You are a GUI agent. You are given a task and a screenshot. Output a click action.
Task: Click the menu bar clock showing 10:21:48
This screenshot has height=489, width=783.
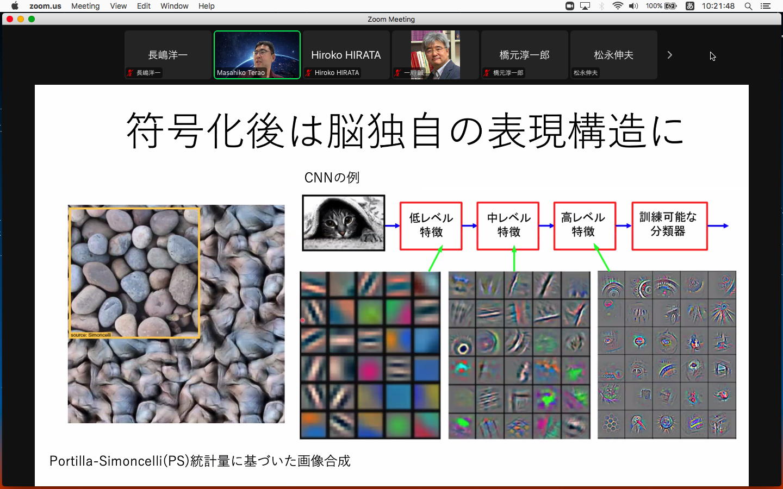pos(718,6)
